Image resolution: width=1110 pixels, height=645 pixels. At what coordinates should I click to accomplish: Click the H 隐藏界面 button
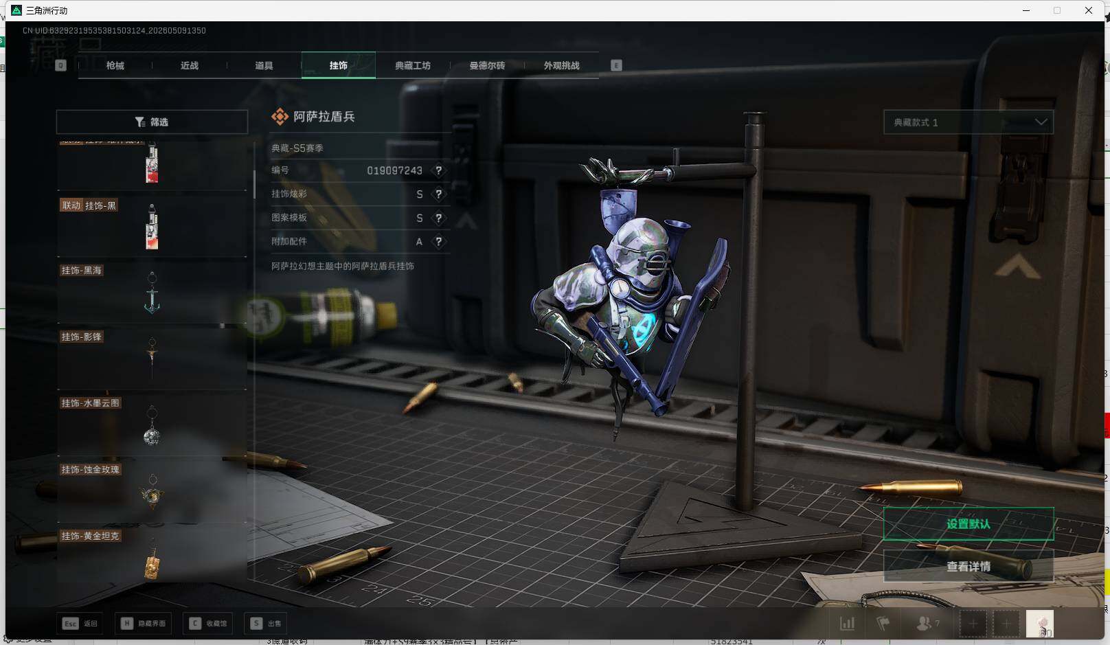(144, 623)
